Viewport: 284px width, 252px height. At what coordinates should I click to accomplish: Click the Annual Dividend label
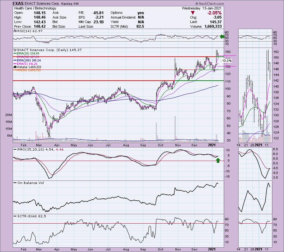(123, 17)
